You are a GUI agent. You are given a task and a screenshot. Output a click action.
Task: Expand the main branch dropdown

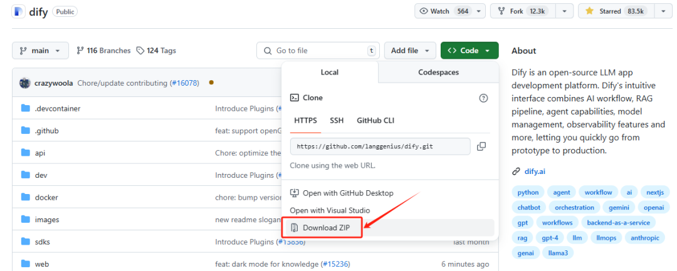click(41, 51)
